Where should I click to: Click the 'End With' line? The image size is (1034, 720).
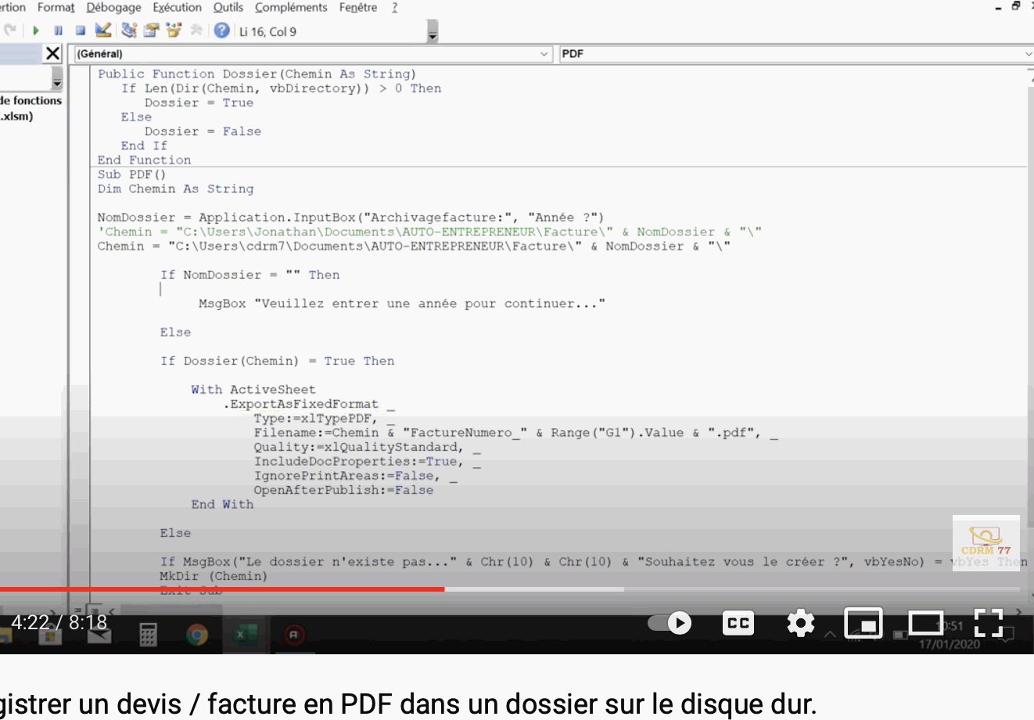pos(222,505)
